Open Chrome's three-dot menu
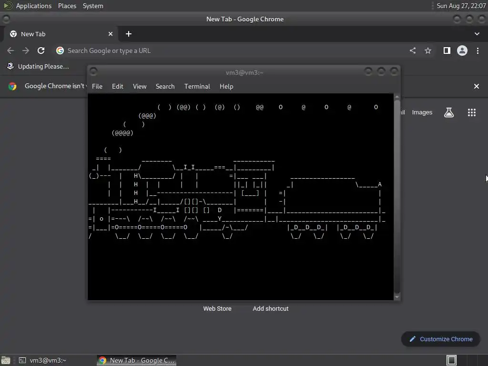The width and height of the screenshot is (488, 366). 478,51
